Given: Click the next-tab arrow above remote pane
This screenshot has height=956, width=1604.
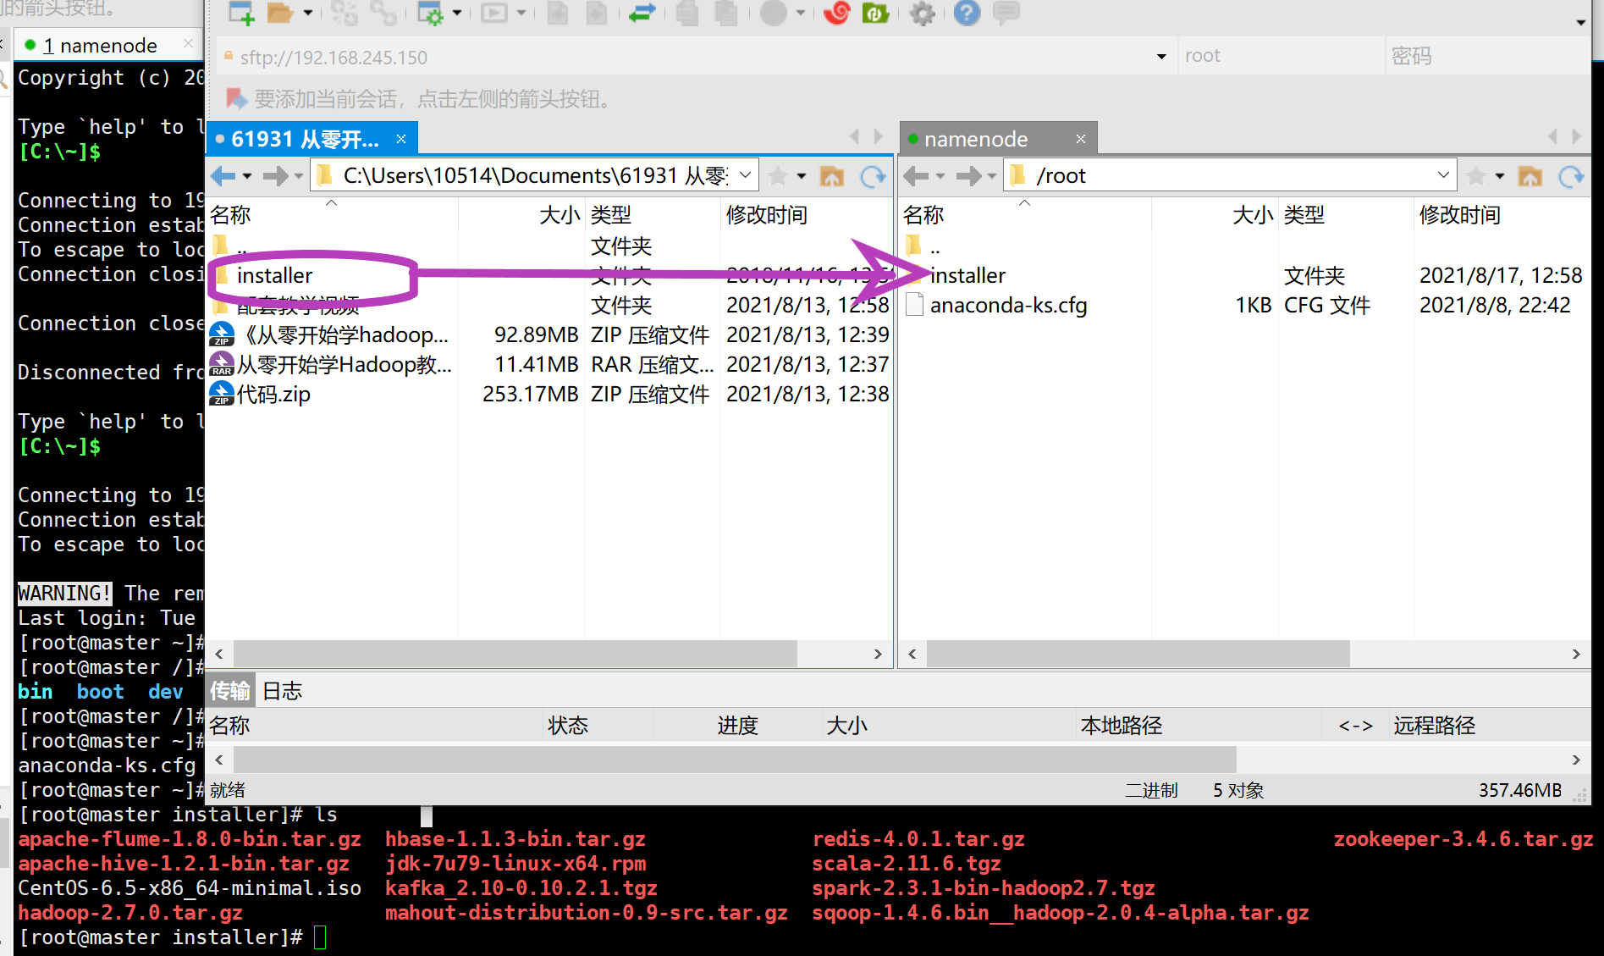Looking at the screenshot, I should (1576, 136).
